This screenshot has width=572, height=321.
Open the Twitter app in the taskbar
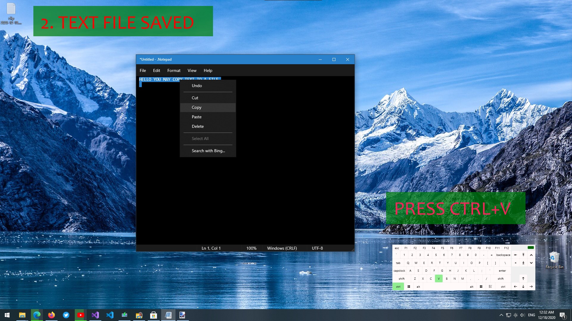pyautogui.click(x=66, y=315)
